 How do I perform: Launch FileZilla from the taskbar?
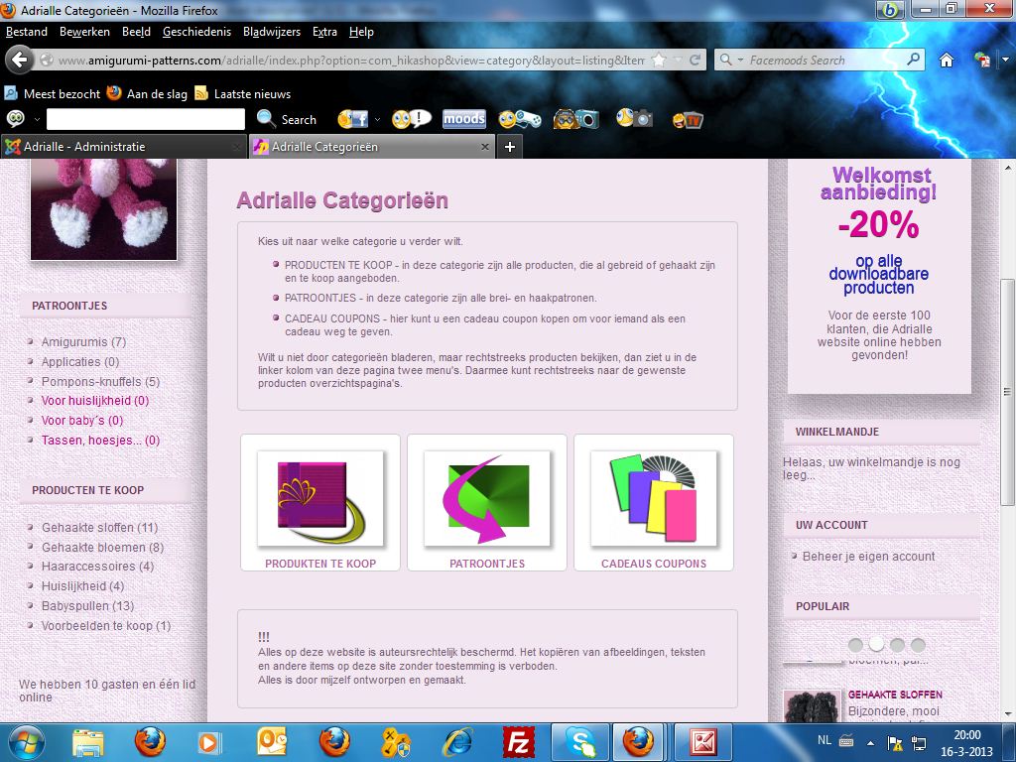518,742
